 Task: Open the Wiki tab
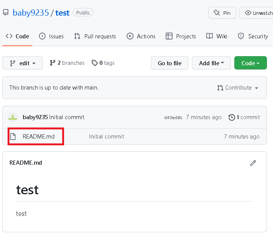[217, 36]
